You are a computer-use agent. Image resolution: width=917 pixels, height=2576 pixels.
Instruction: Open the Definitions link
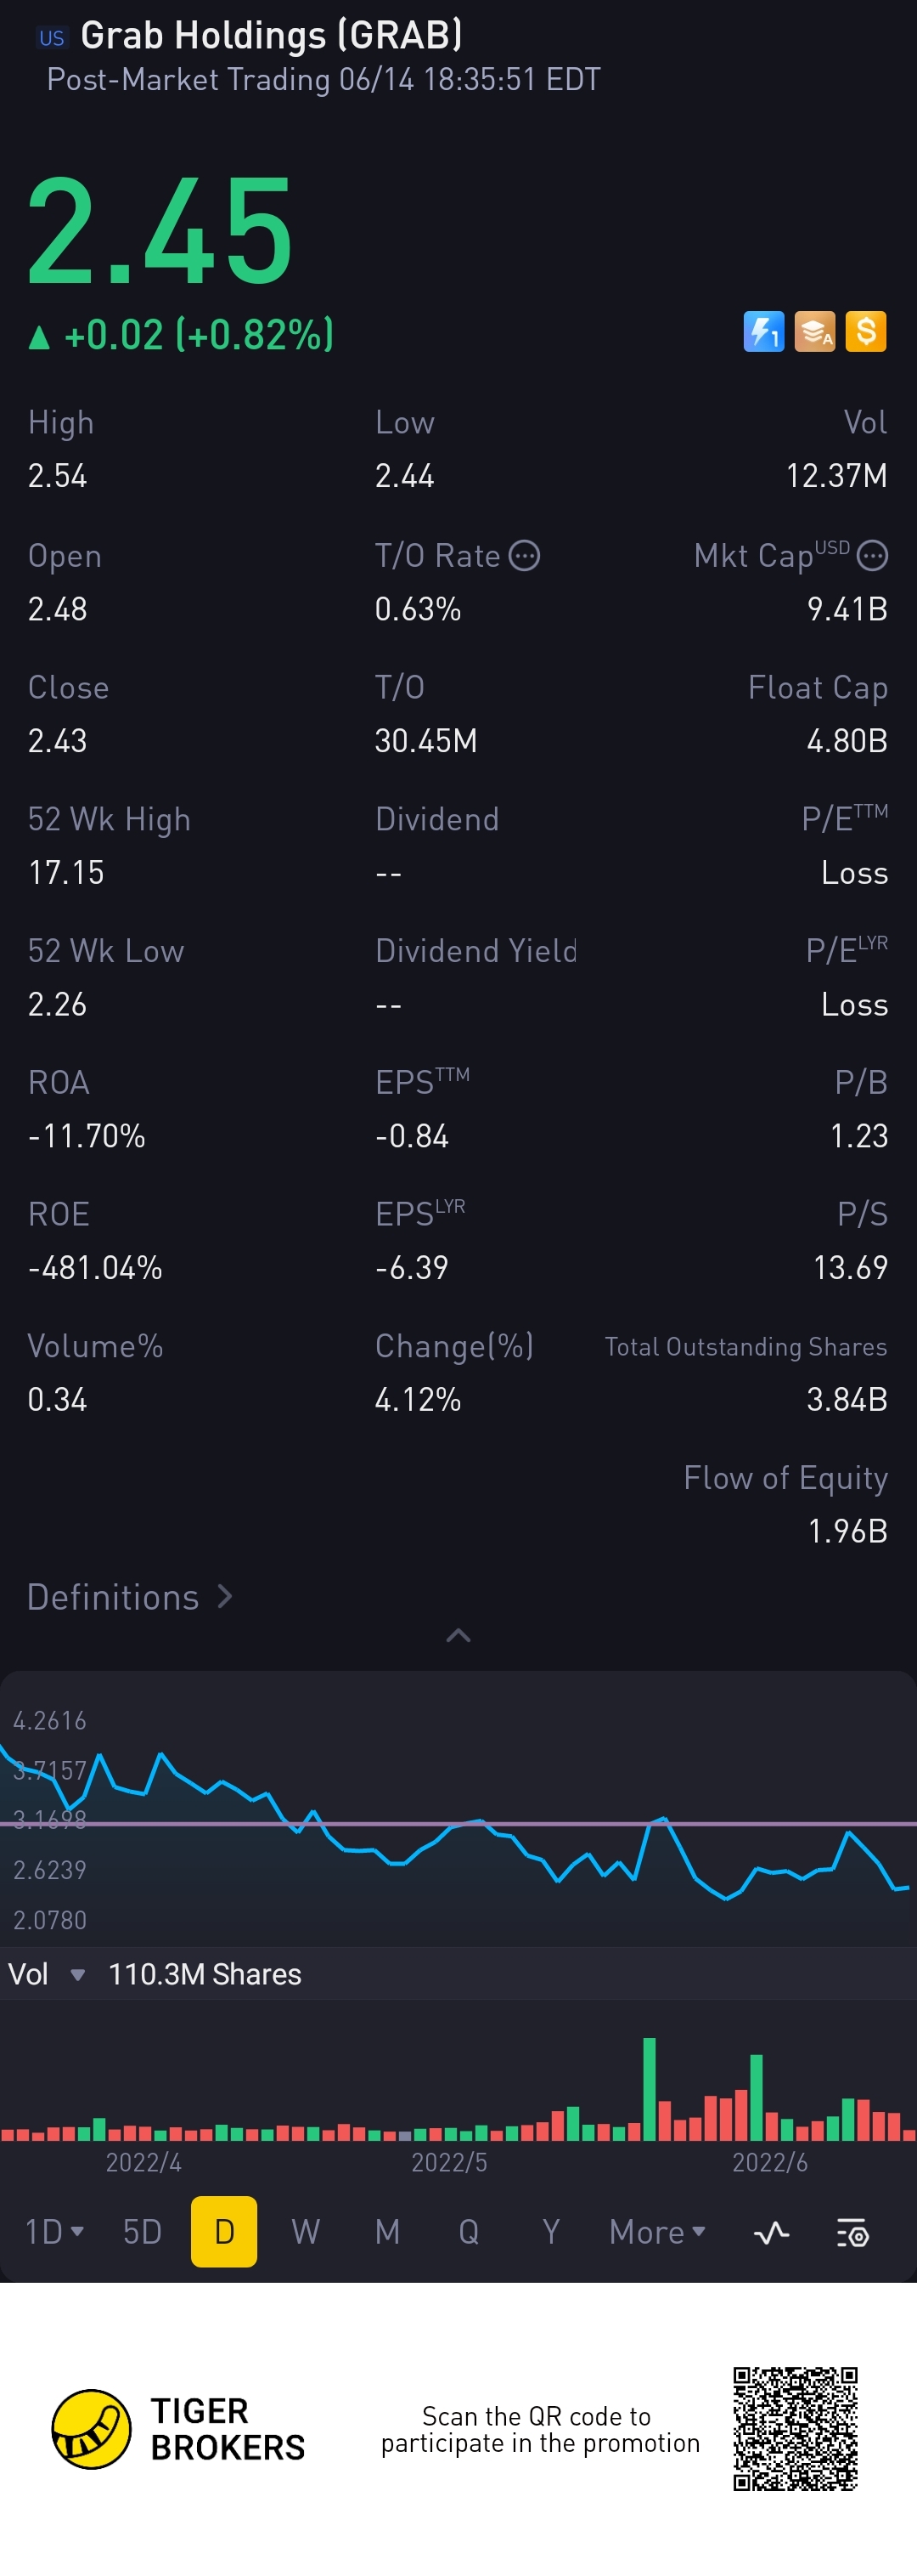coord(129,1597)
